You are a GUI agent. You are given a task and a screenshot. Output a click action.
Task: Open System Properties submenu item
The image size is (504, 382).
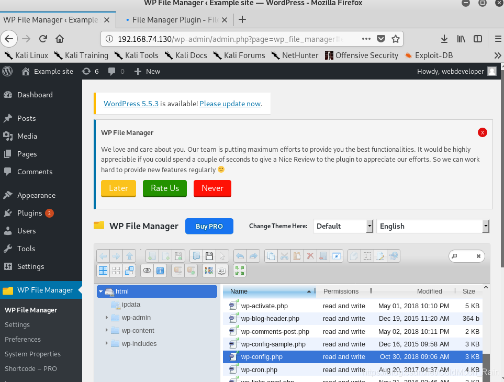coord(32,354)
